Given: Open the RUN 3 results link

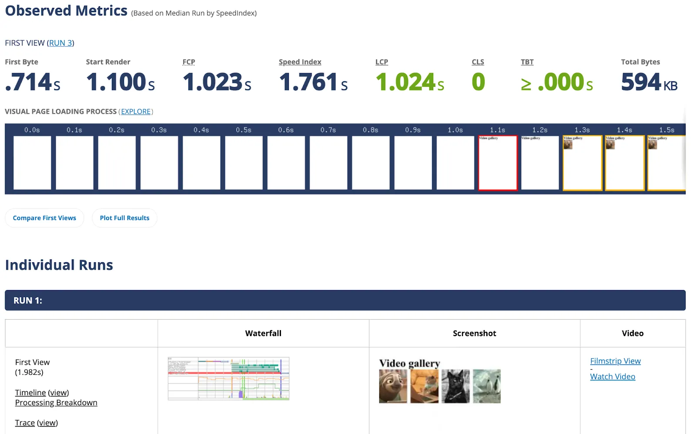Looking at the screenshot, I should pyautogui.click(x=60, y=43).
